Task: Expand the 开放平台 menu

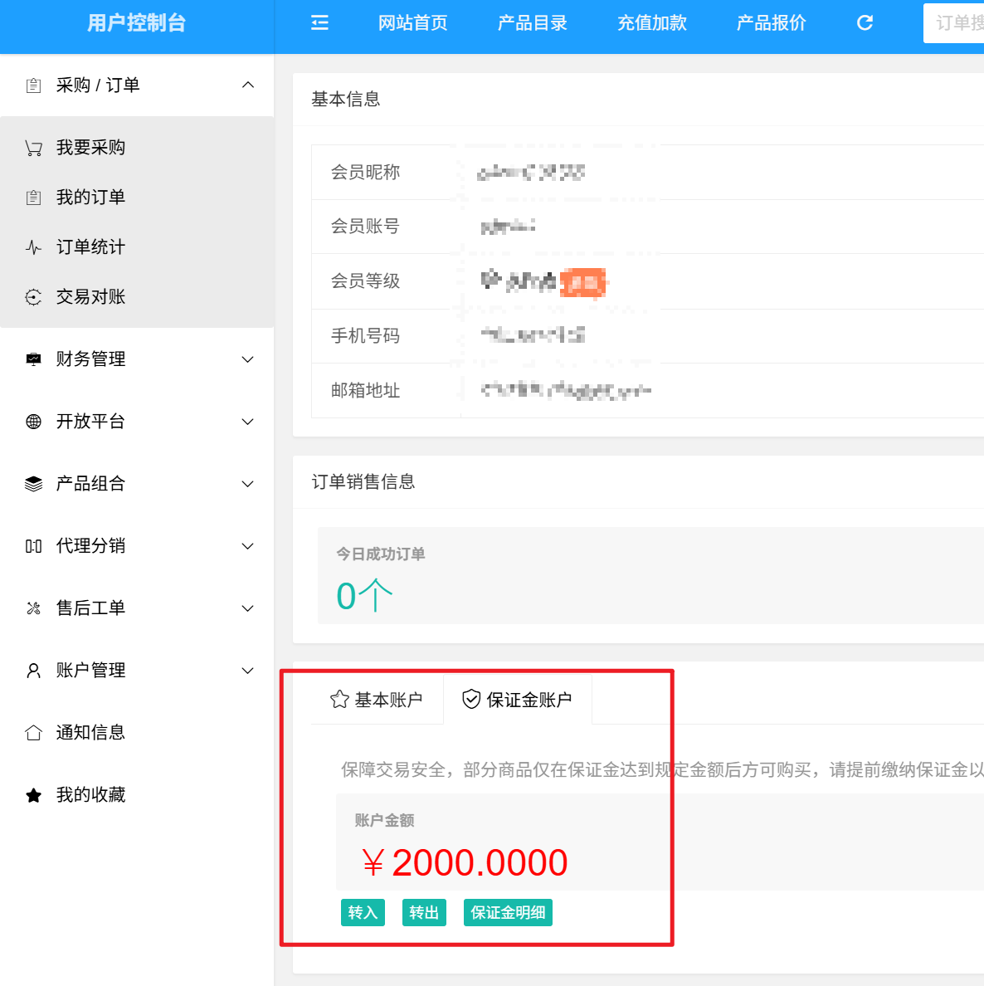Action: 137,422
